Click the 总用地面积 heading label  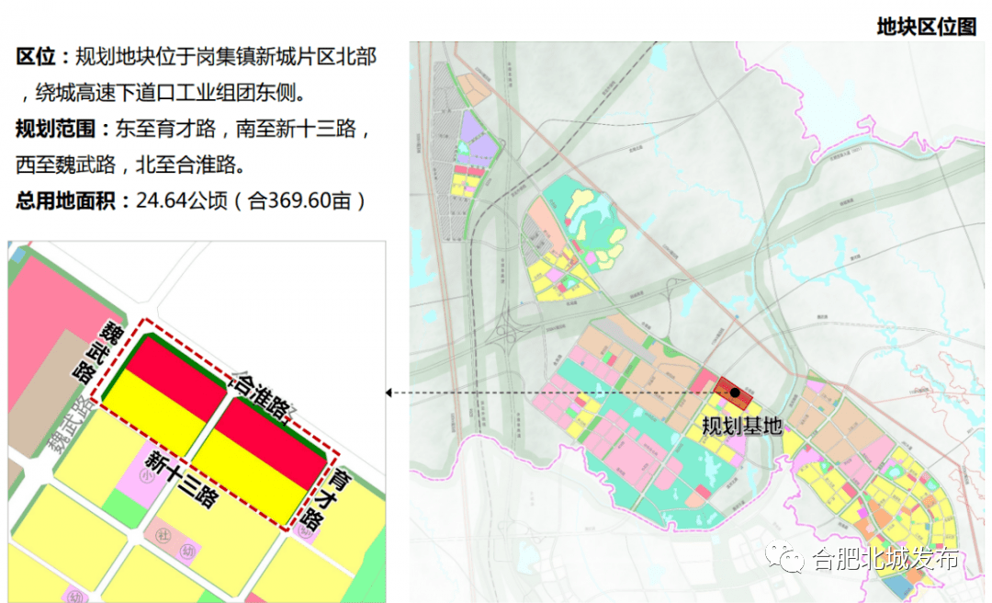65,200
